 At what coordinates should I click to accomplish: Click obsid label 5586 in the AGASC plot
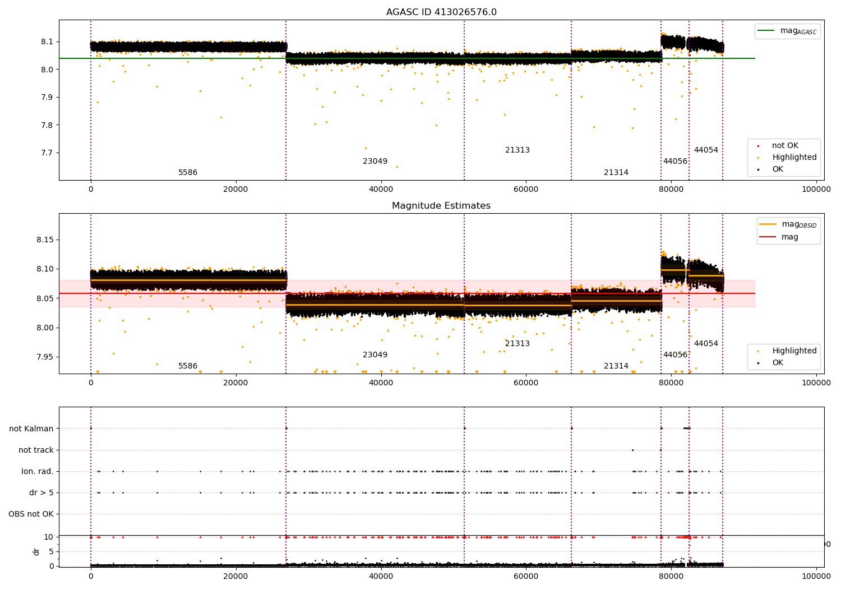tap(188, 173)
